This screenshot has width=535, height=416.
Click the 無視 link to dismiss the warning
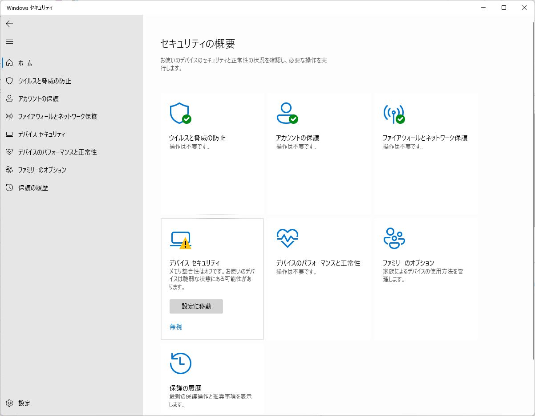pos(176,327)
